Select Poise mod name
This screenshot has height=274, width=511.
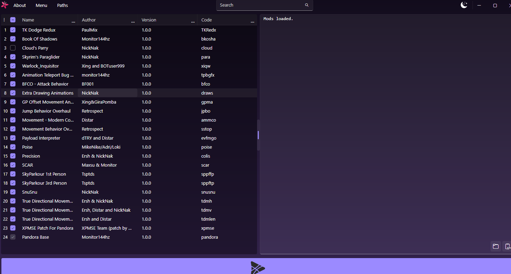[27, 147]
